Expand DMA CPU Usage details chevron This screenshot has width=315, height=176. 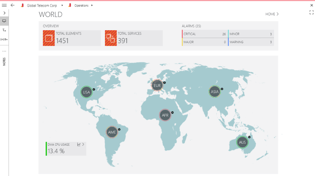pos(83,144)
